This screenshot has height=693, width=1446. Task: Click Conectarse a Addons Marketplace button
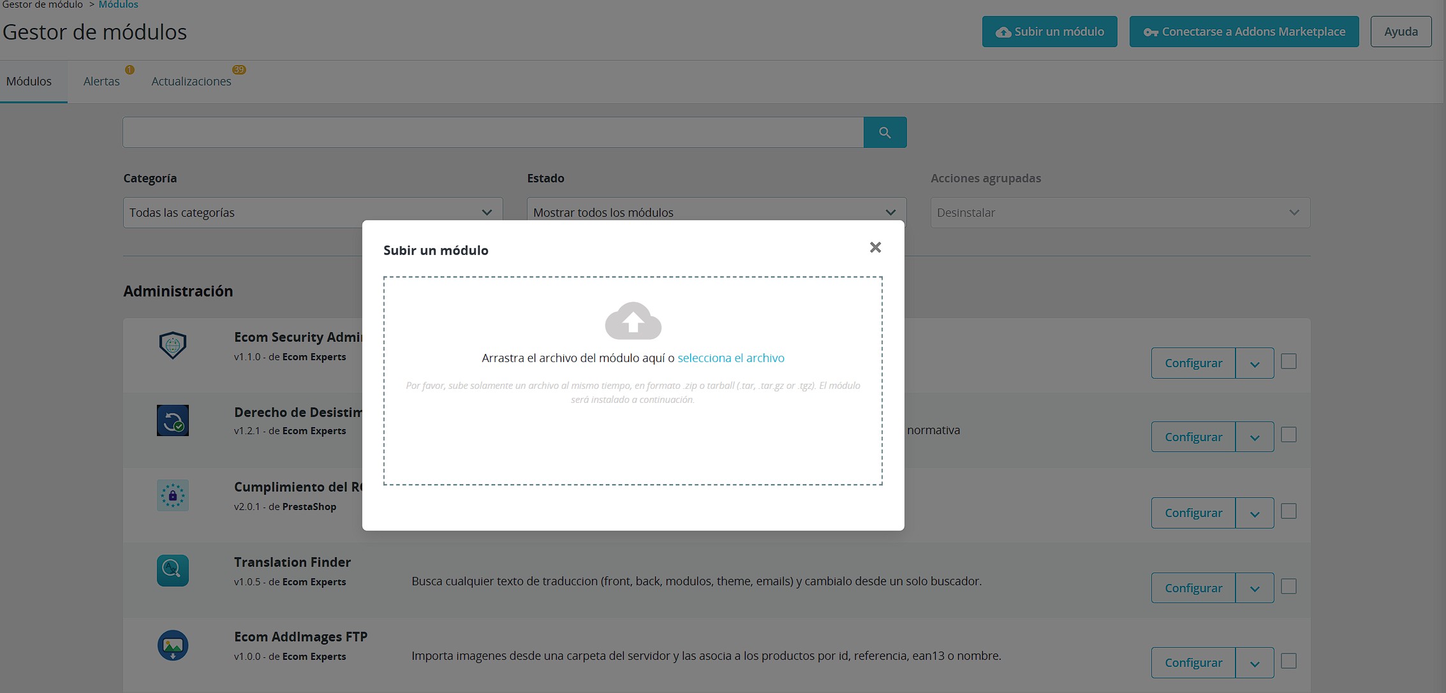click(1244, 31)
